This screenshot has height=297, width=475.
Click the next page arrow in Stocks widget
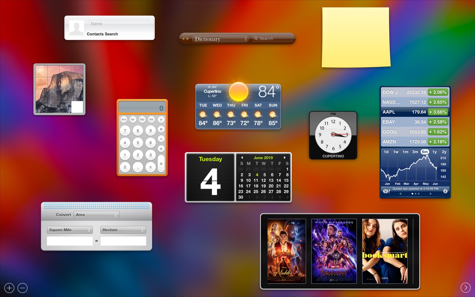[431, 193]
